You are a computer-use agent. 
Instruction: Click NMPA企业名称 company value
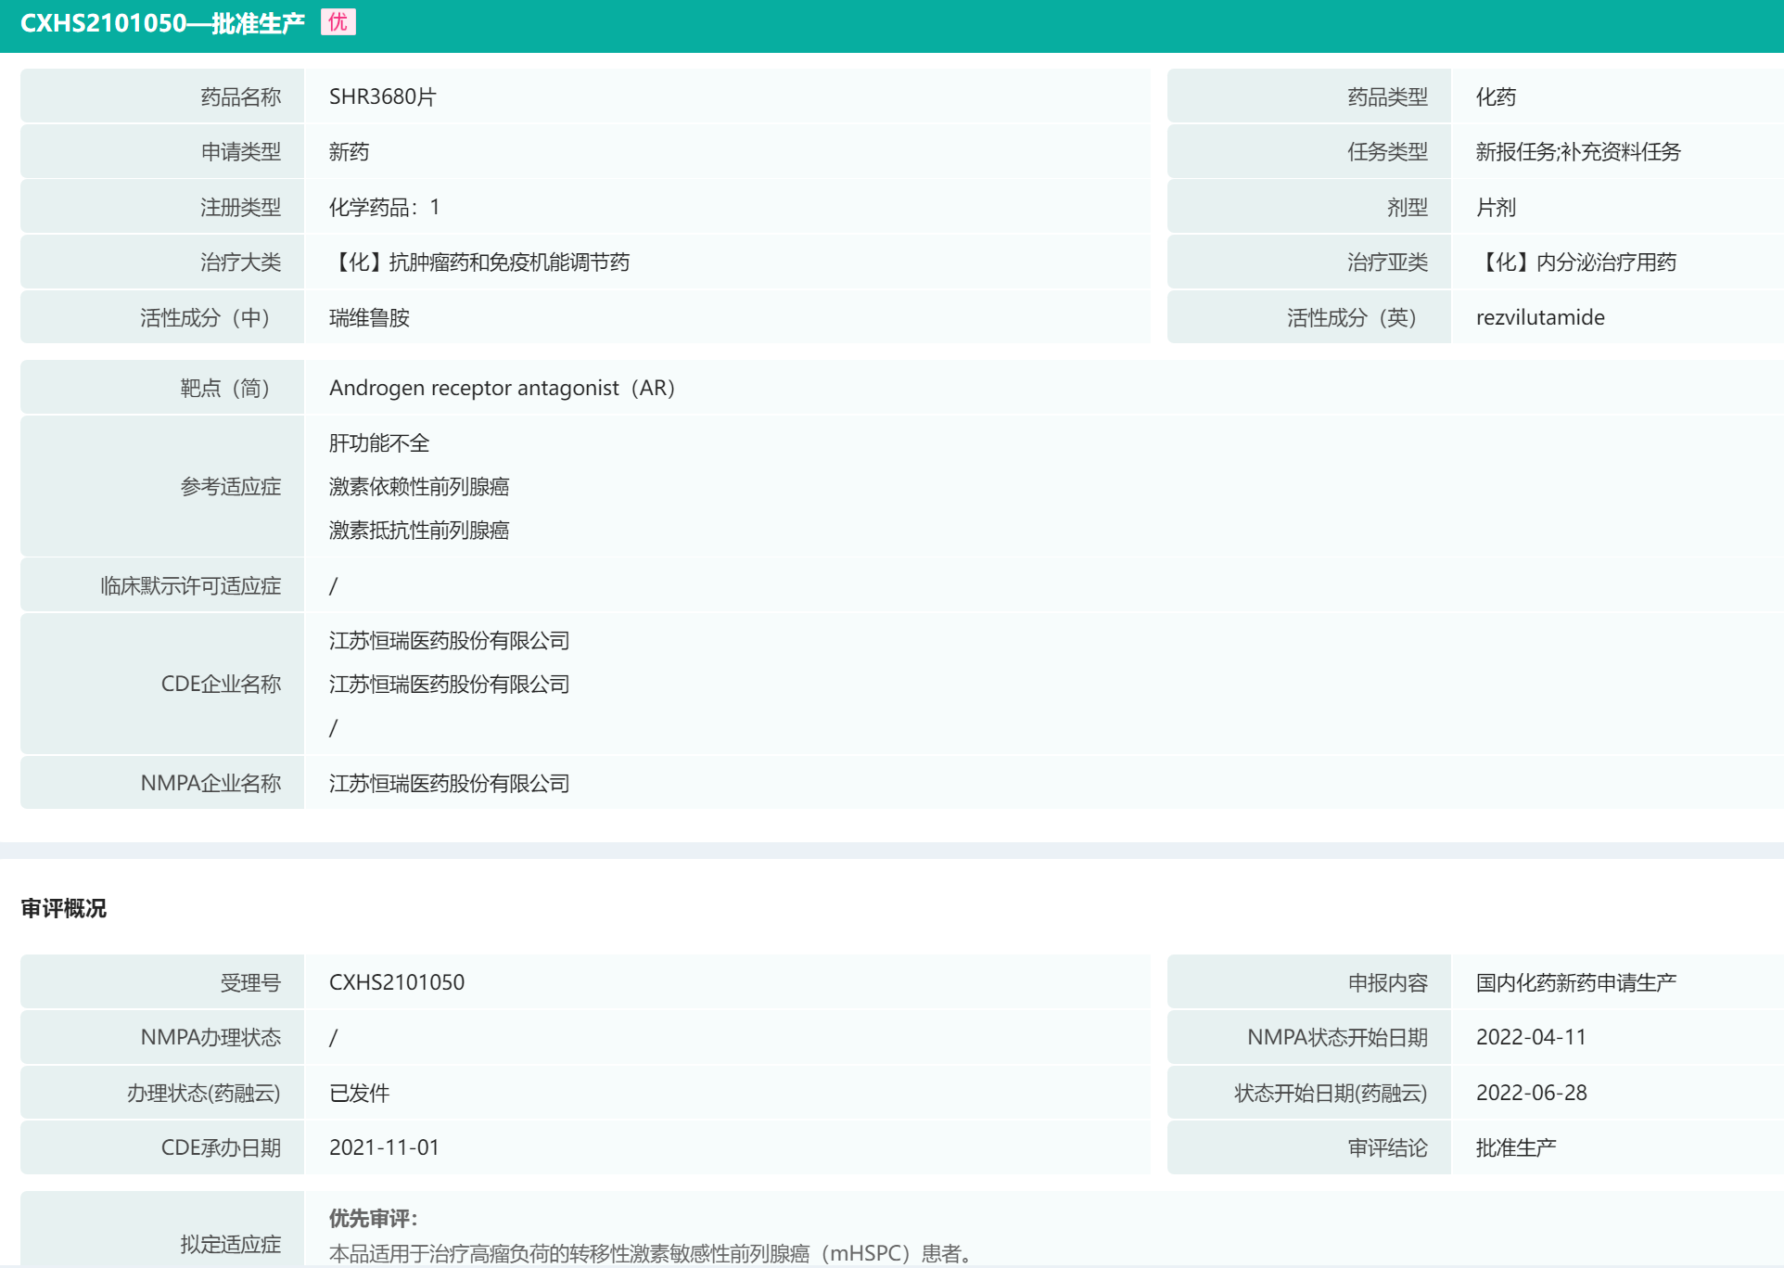pyautogui.click(x=449, y=784)
